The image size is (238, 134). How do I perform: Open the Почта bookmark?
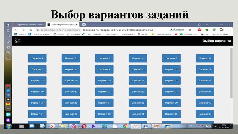coord(59,34)
